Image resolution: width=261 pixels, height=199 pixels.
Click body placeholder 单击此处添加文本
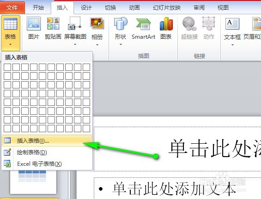click(x=177, y=188)
